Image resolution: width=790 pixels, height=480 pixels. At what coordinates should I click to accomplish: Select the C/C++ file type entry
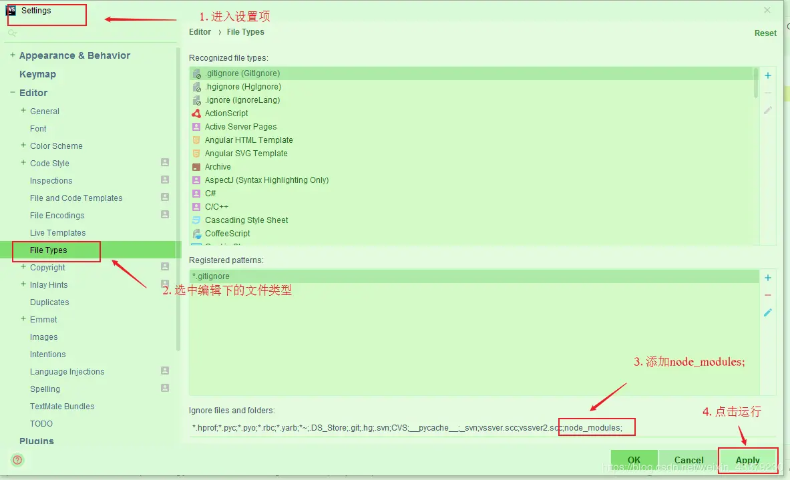coord(217,206)
